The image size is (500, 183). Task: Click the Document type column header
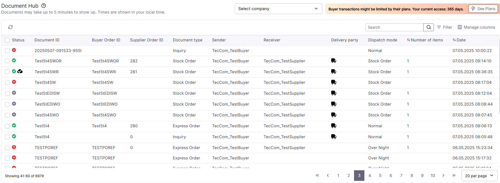[188, 40]
